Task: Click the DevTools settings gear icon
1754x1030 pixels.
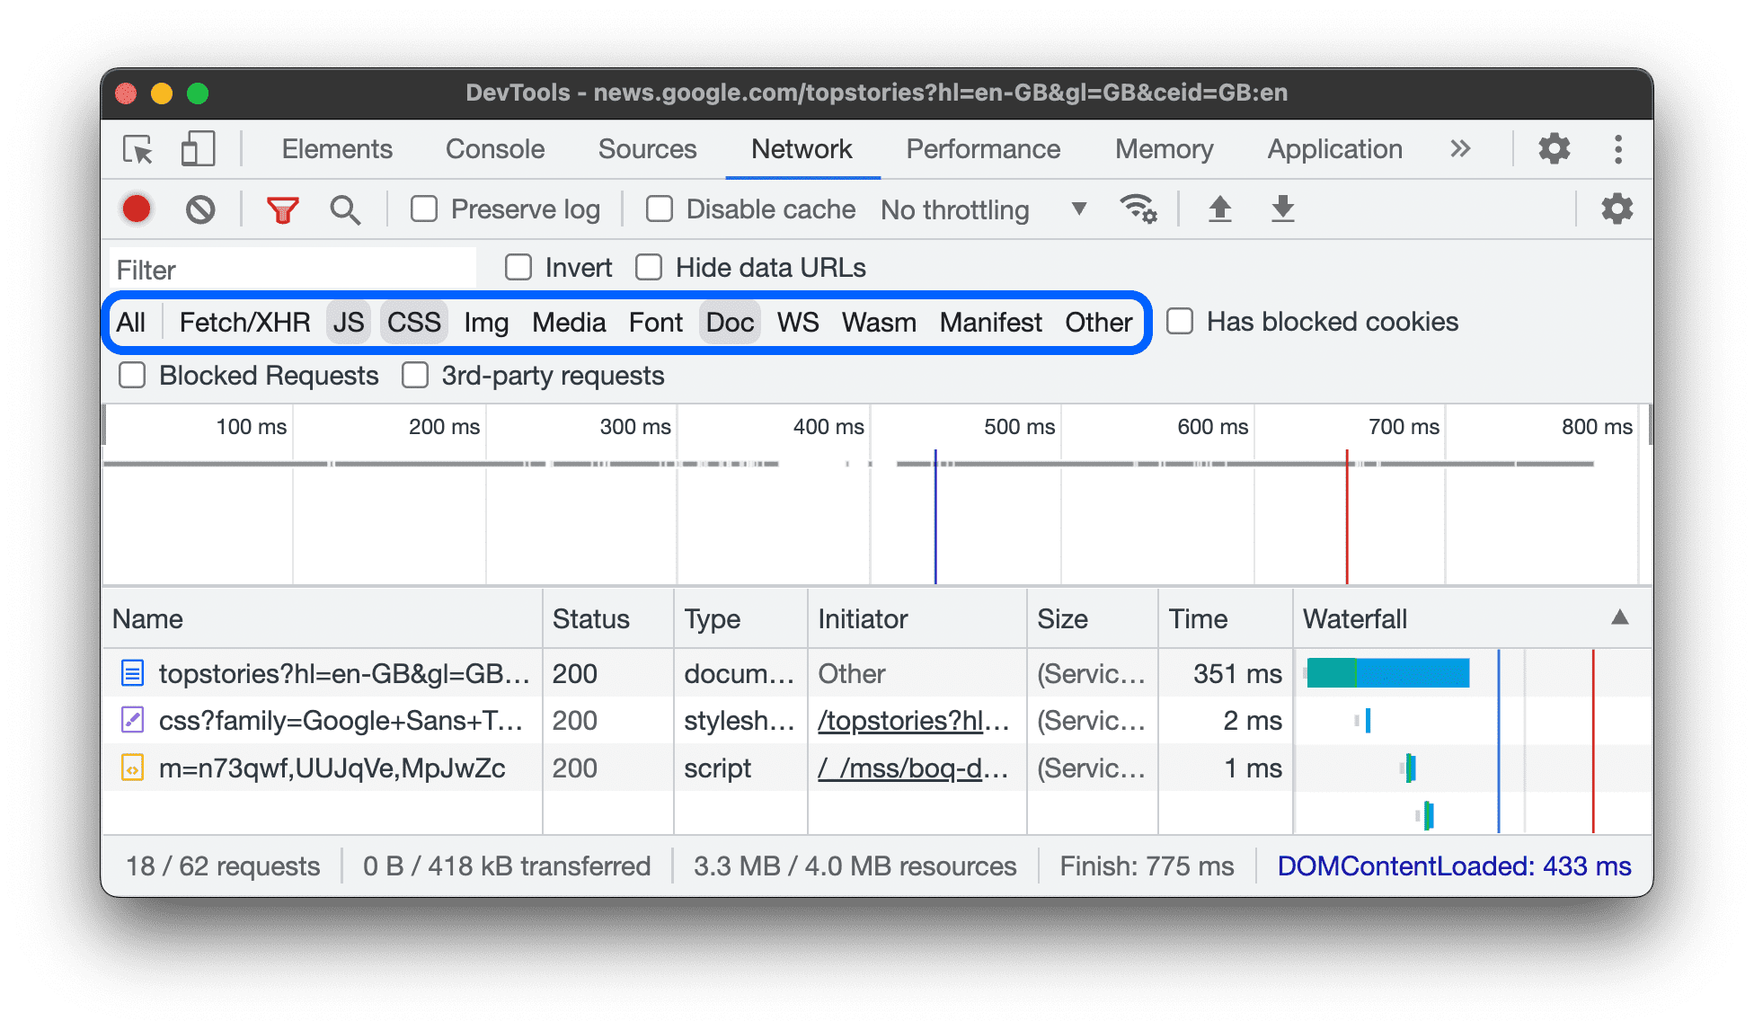Action: (x=1556, y=147)
